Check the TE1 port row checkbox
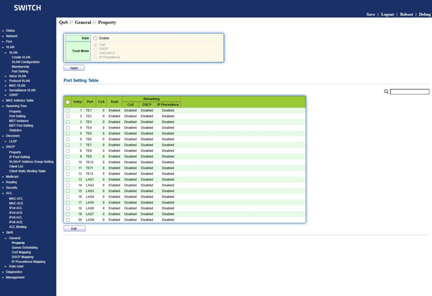Viewport: 432px width, 296px height. pos(68,110)
